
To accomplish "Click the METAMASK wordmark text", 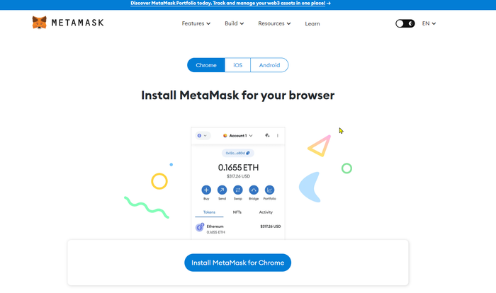I will [77, 23].
